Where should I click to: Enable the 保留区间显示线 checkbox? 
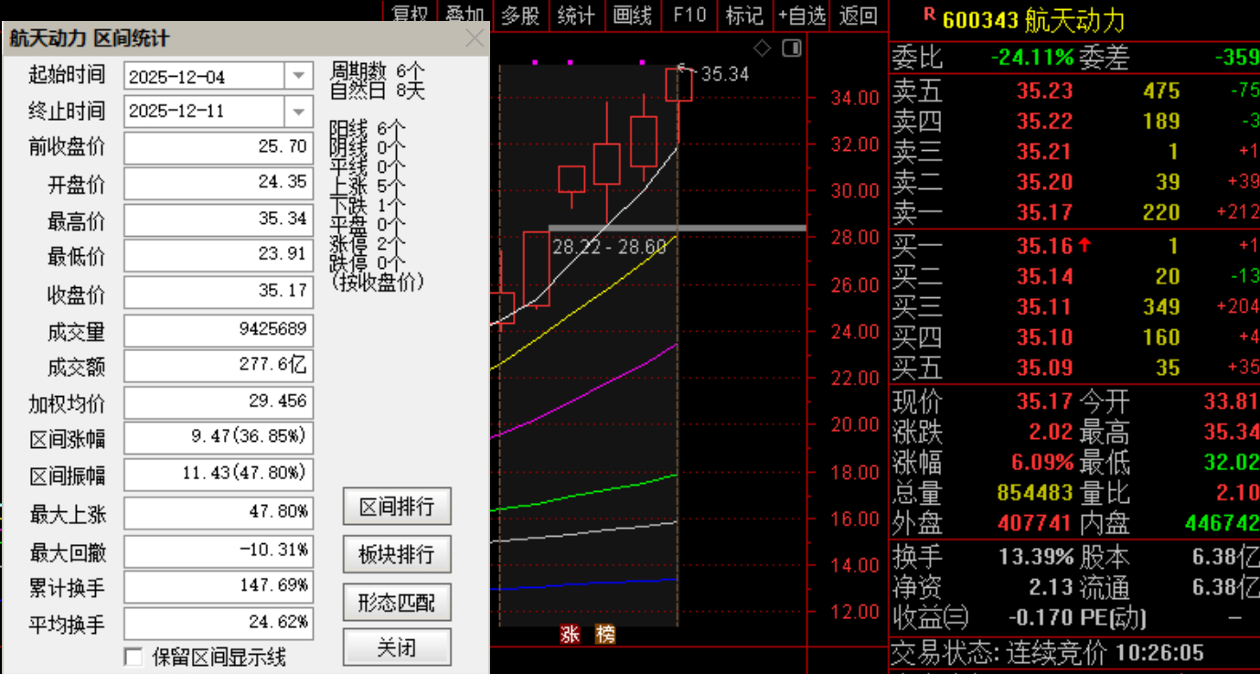coord(133,657)
